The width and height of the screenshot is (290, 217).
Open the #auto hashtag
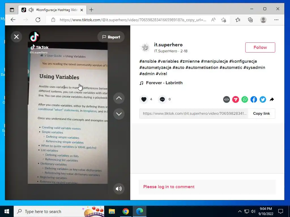[178, 68]
